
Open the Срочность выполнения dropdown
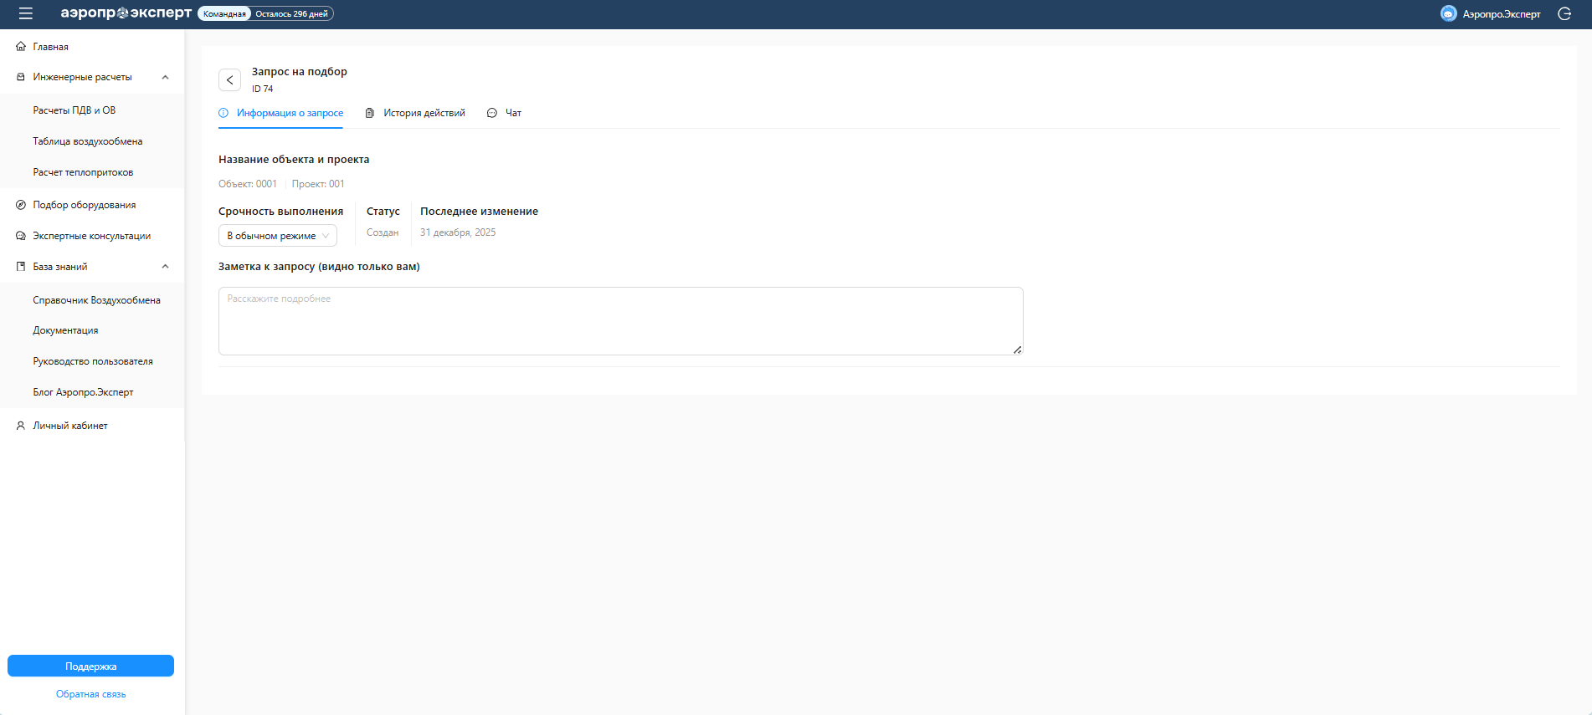[x=278, y=236]
